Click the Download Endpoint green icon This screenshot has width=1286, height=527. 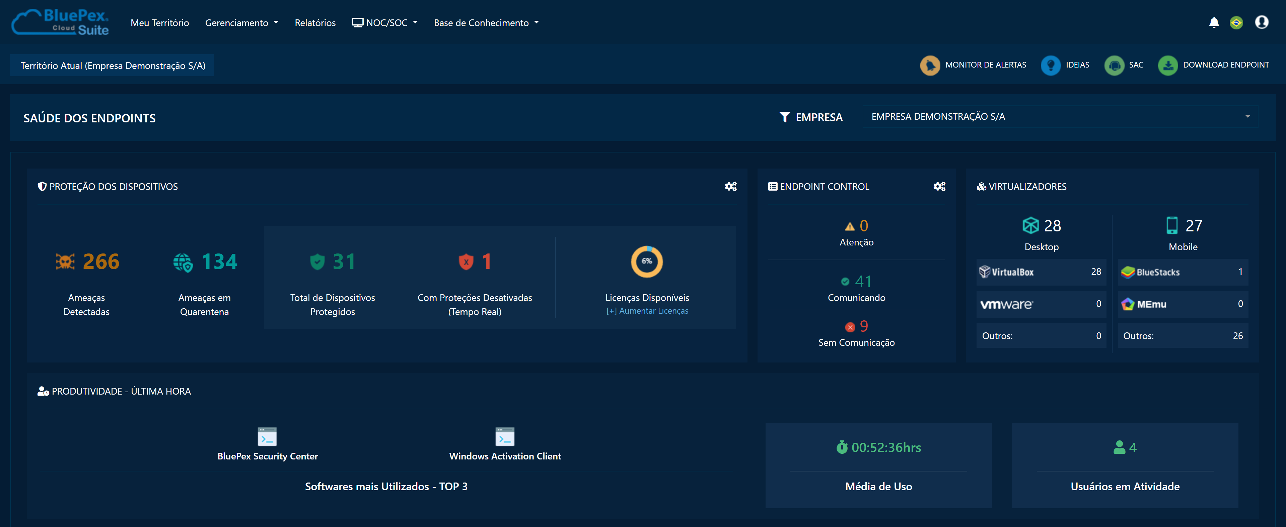[1168, 65]
